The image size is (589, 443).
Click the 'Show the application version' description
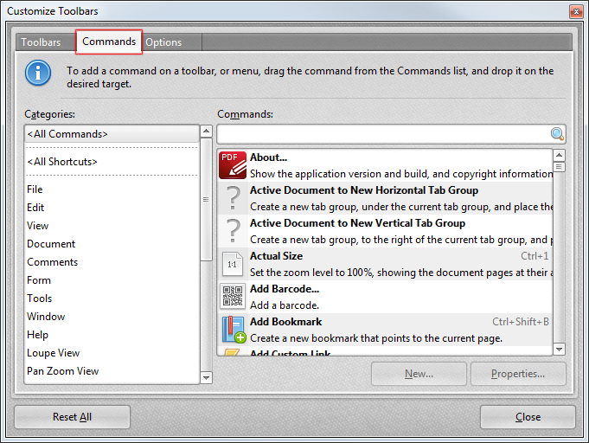pos(401,174)
